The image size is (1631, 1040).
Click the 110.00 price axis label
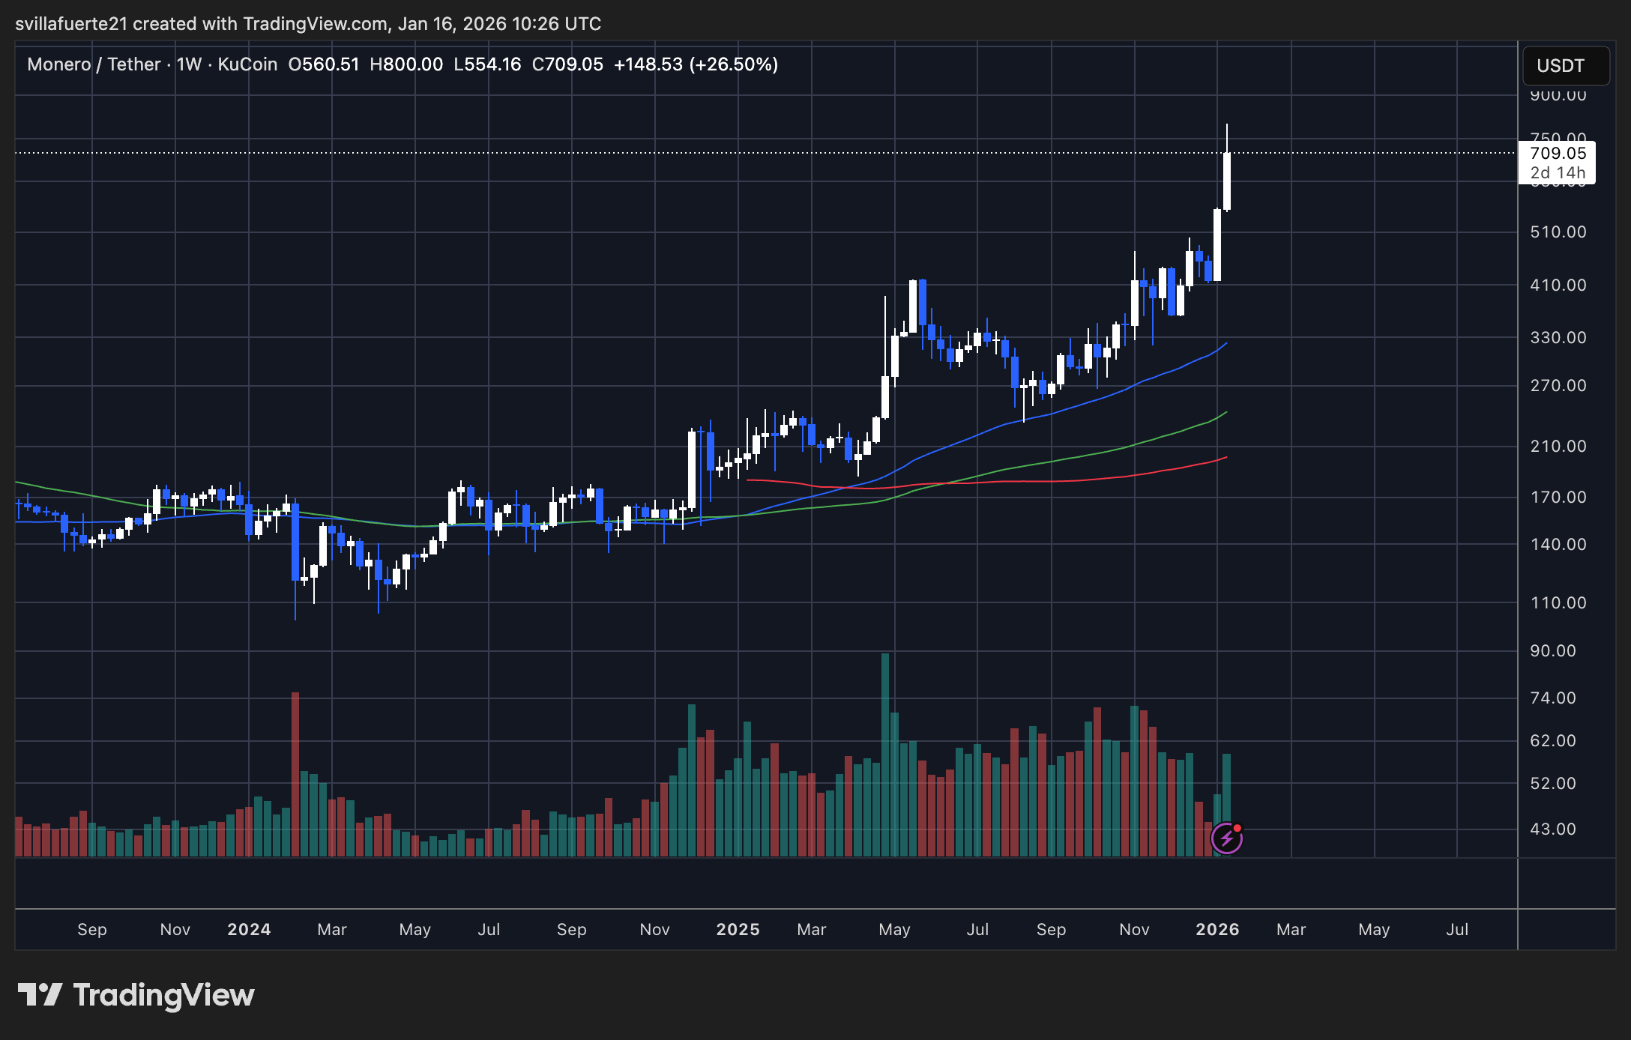1558,602
